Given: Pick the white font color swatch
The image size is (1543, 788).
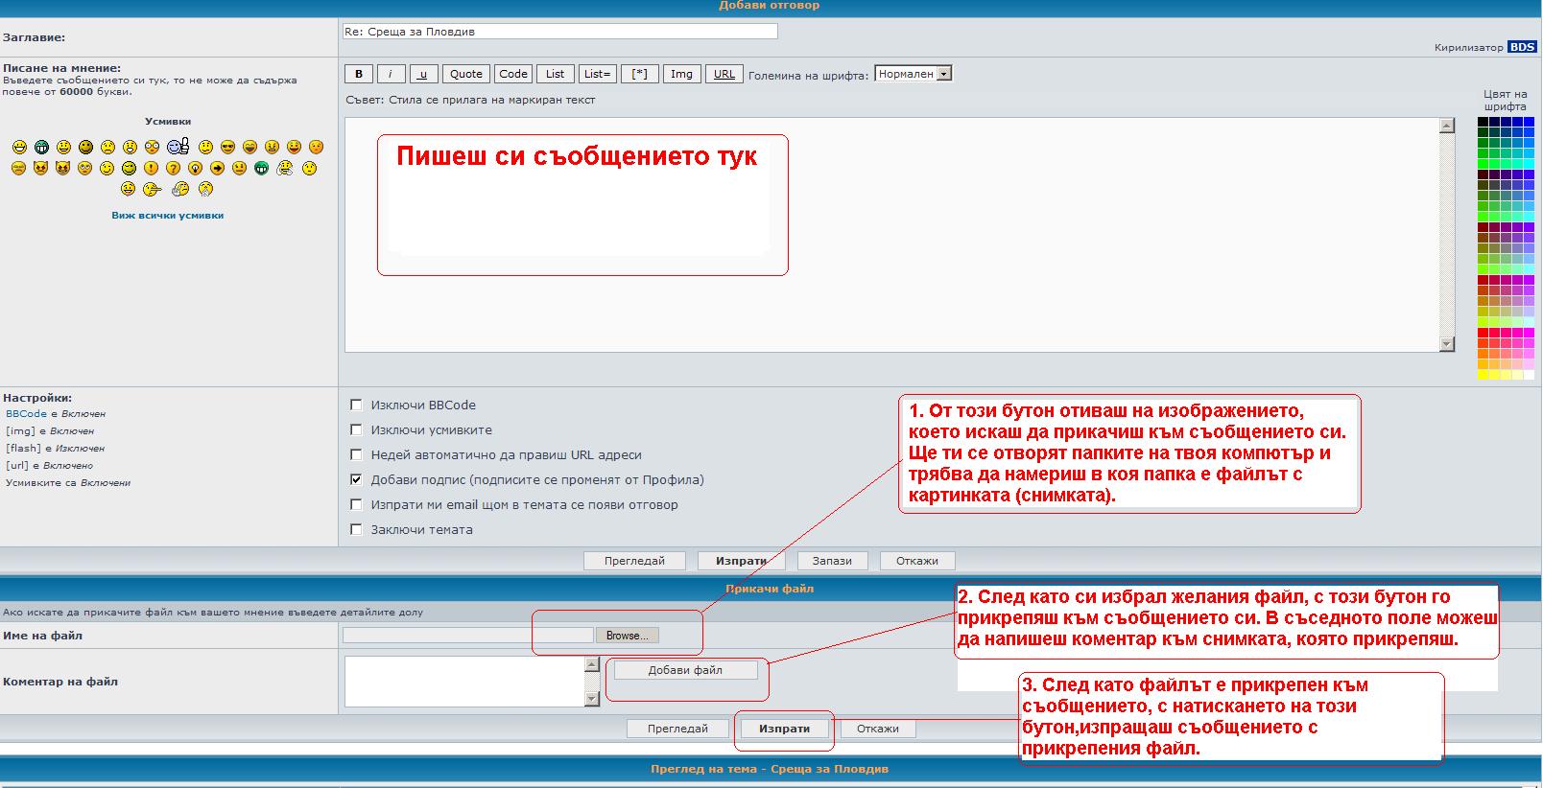Looking at the screenshot, I should point(1529,375).
